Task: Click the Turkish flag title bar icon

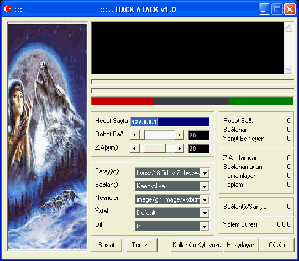Action: pos(8,9)
